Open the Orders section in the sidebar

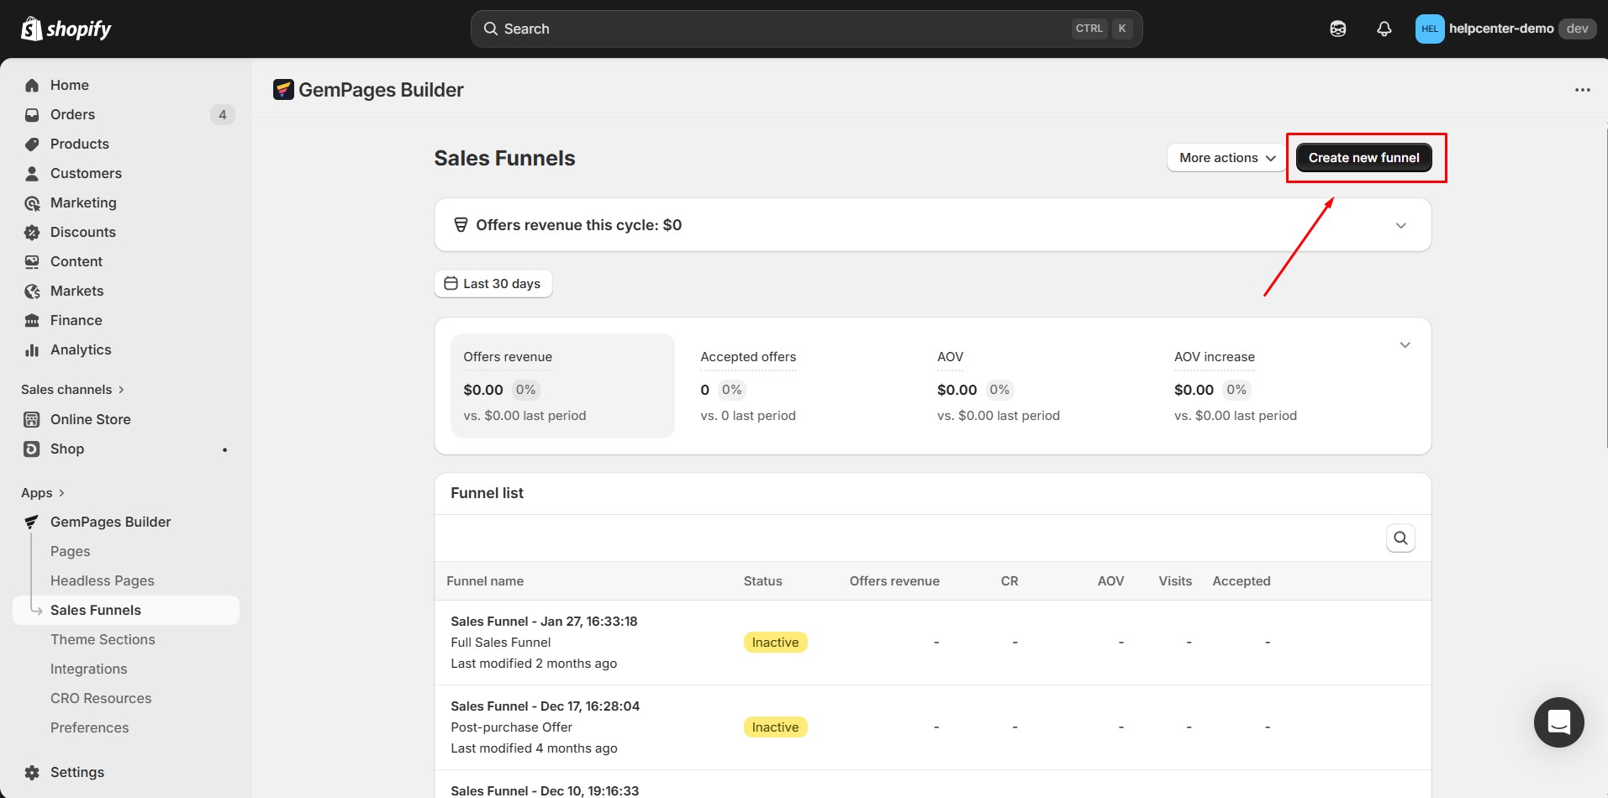tap(72, 114)
